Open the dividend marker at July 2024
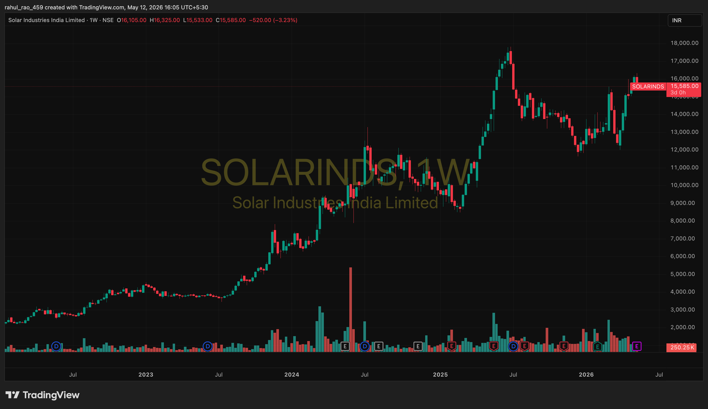 365,346
